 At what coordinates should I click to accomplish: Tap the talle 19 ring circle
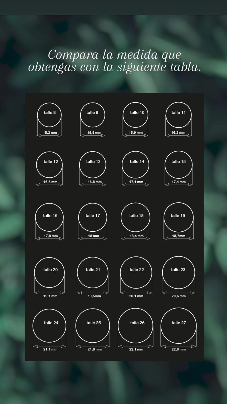point(179,217)
